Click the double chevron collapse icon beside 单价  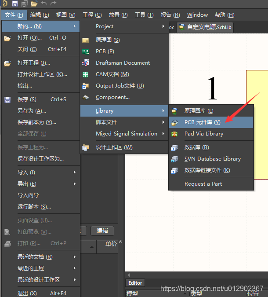coord(121,242)
